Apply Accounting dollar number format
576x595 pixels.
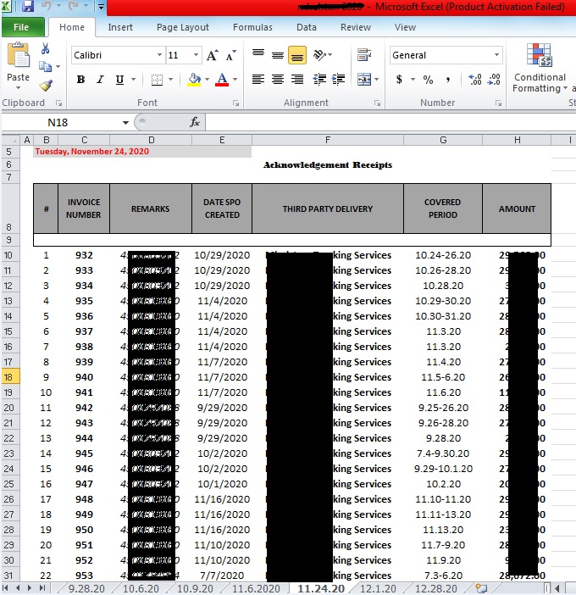coord(399,80)
